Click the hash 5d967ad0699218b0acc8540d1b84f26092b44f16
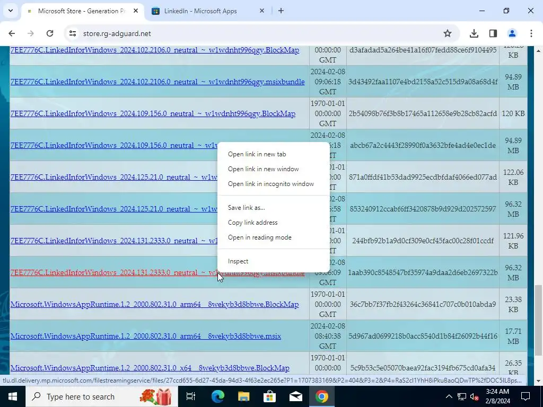The image size is (543, 407). coord(423,337)
